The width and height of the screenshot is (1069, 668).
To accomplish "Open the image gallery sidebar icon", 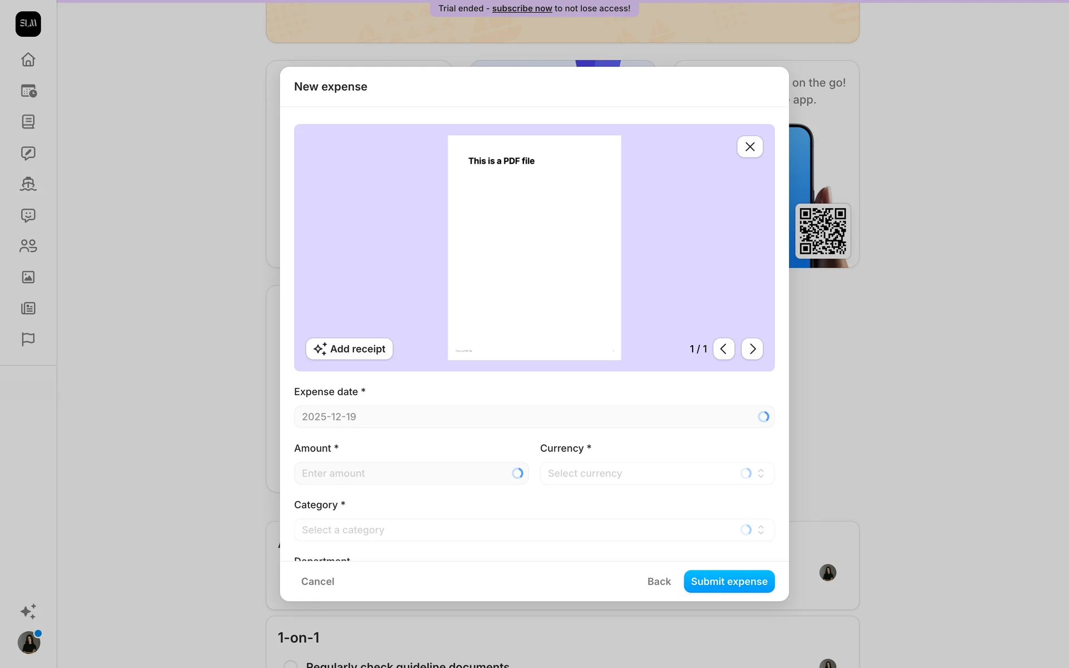I will coord(28,277).
